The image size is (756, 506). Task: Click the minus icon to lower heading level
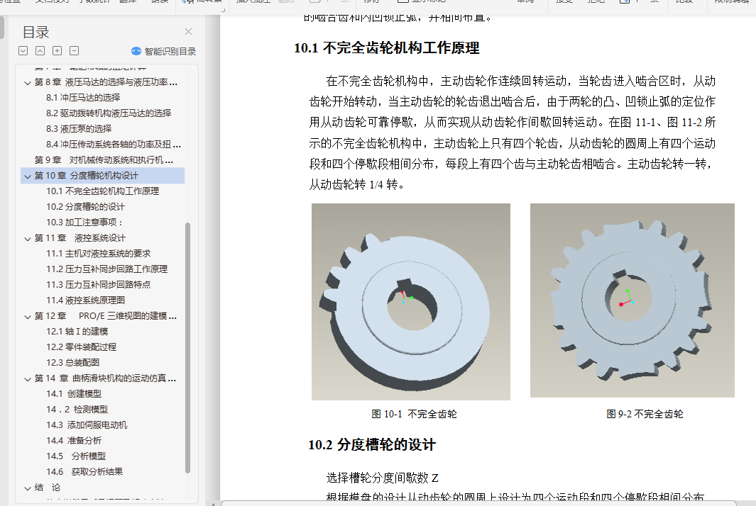pos(74,50)
